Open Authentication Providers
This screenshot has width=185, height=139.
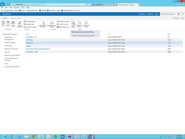[42, 24]
